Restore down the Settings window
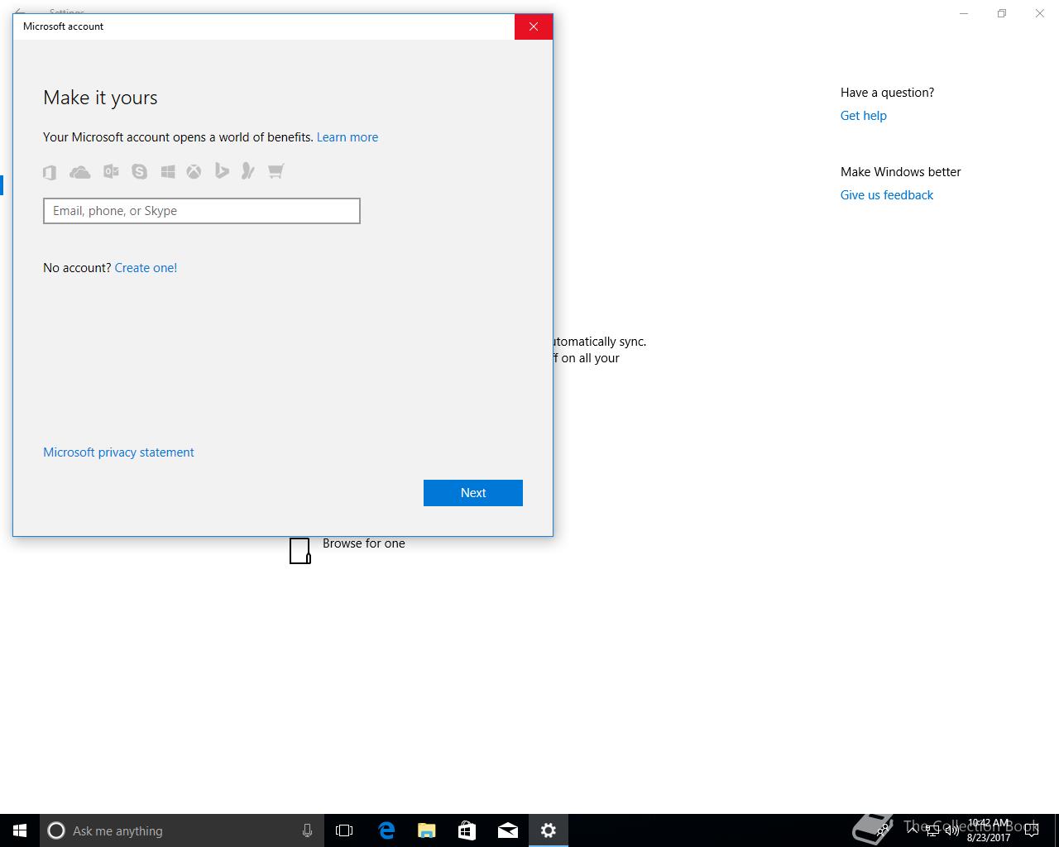This screenshot has height=847, width=1059. tap(1002, 13)
